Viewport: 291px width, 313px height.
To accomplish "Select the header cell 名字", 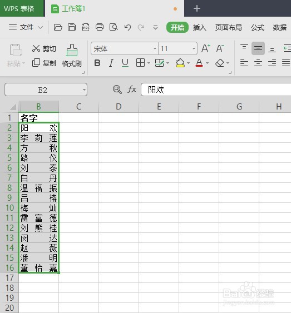I will (39, 117).
